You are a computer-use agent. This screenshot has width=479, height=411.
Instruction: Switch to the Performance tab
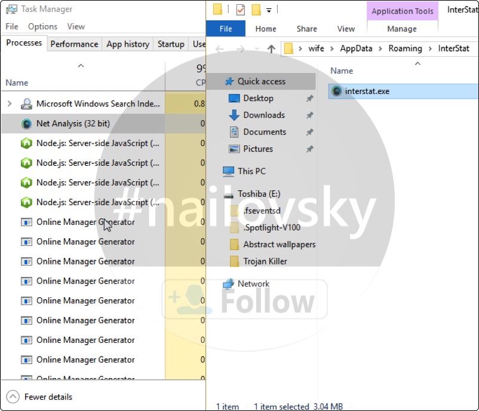[74, 44]
